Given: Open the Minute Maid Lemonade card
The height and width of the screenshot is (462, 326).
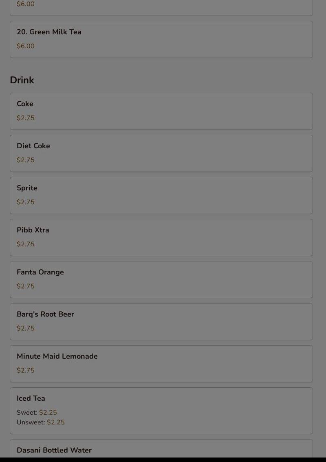Looking at the screenshot, I should [161, 364].
